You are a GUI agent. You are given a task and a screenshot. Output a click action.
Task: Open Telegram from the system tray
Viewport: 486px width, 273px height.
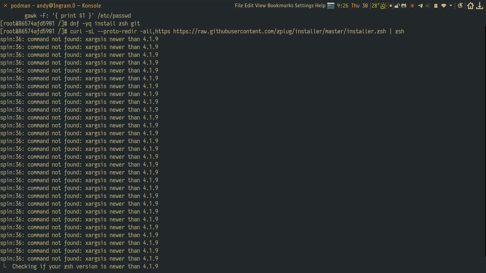pyautogui.click(x=420, y=6)
